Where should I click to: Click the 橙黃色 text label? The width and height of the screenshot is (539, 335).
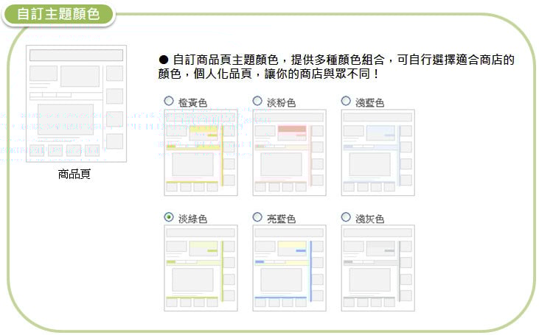[x=192, y=102]
